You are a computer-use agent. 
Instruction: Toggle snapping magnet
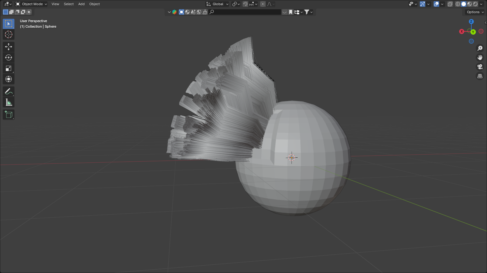(245, 4)
